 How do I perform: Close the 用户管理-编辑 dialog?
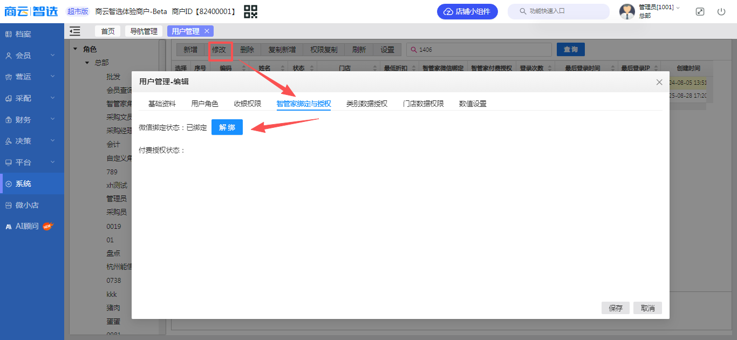pyautogui.click(x=659, y=82)
